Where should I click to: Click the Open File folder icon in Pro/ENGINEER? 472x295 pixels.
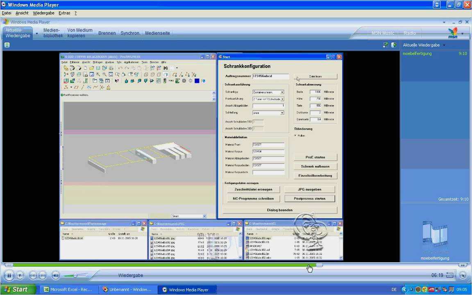(x=92, y=68)
